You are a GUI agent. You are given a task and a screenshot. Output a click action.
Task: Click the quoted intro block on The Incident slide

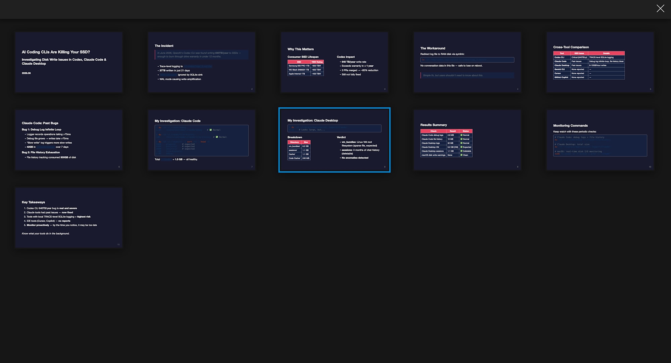(202, 55)
